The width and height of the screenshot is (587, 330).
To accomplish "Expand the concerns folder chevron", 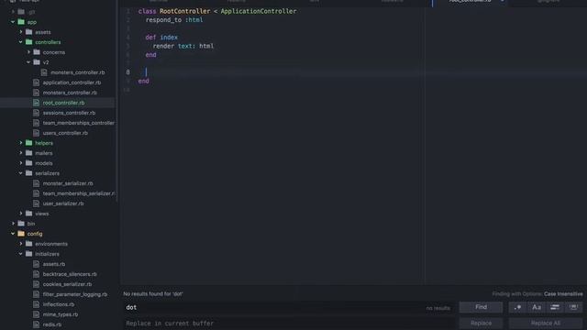I will click(28, 52).
